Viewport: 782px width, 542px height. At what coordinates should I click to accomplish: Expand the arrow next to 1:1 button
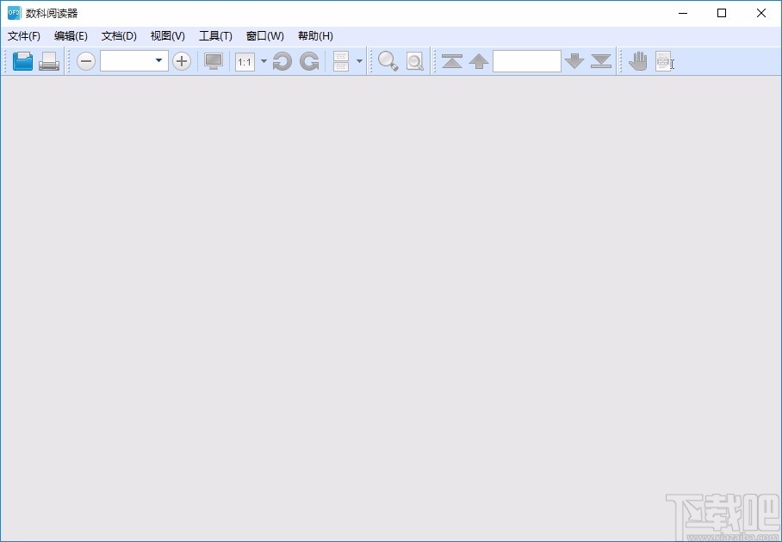tap(264, 61)
